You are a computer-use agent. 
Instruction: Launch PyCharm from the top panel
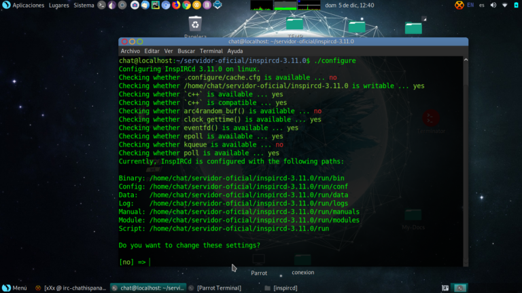coord(155,5)
